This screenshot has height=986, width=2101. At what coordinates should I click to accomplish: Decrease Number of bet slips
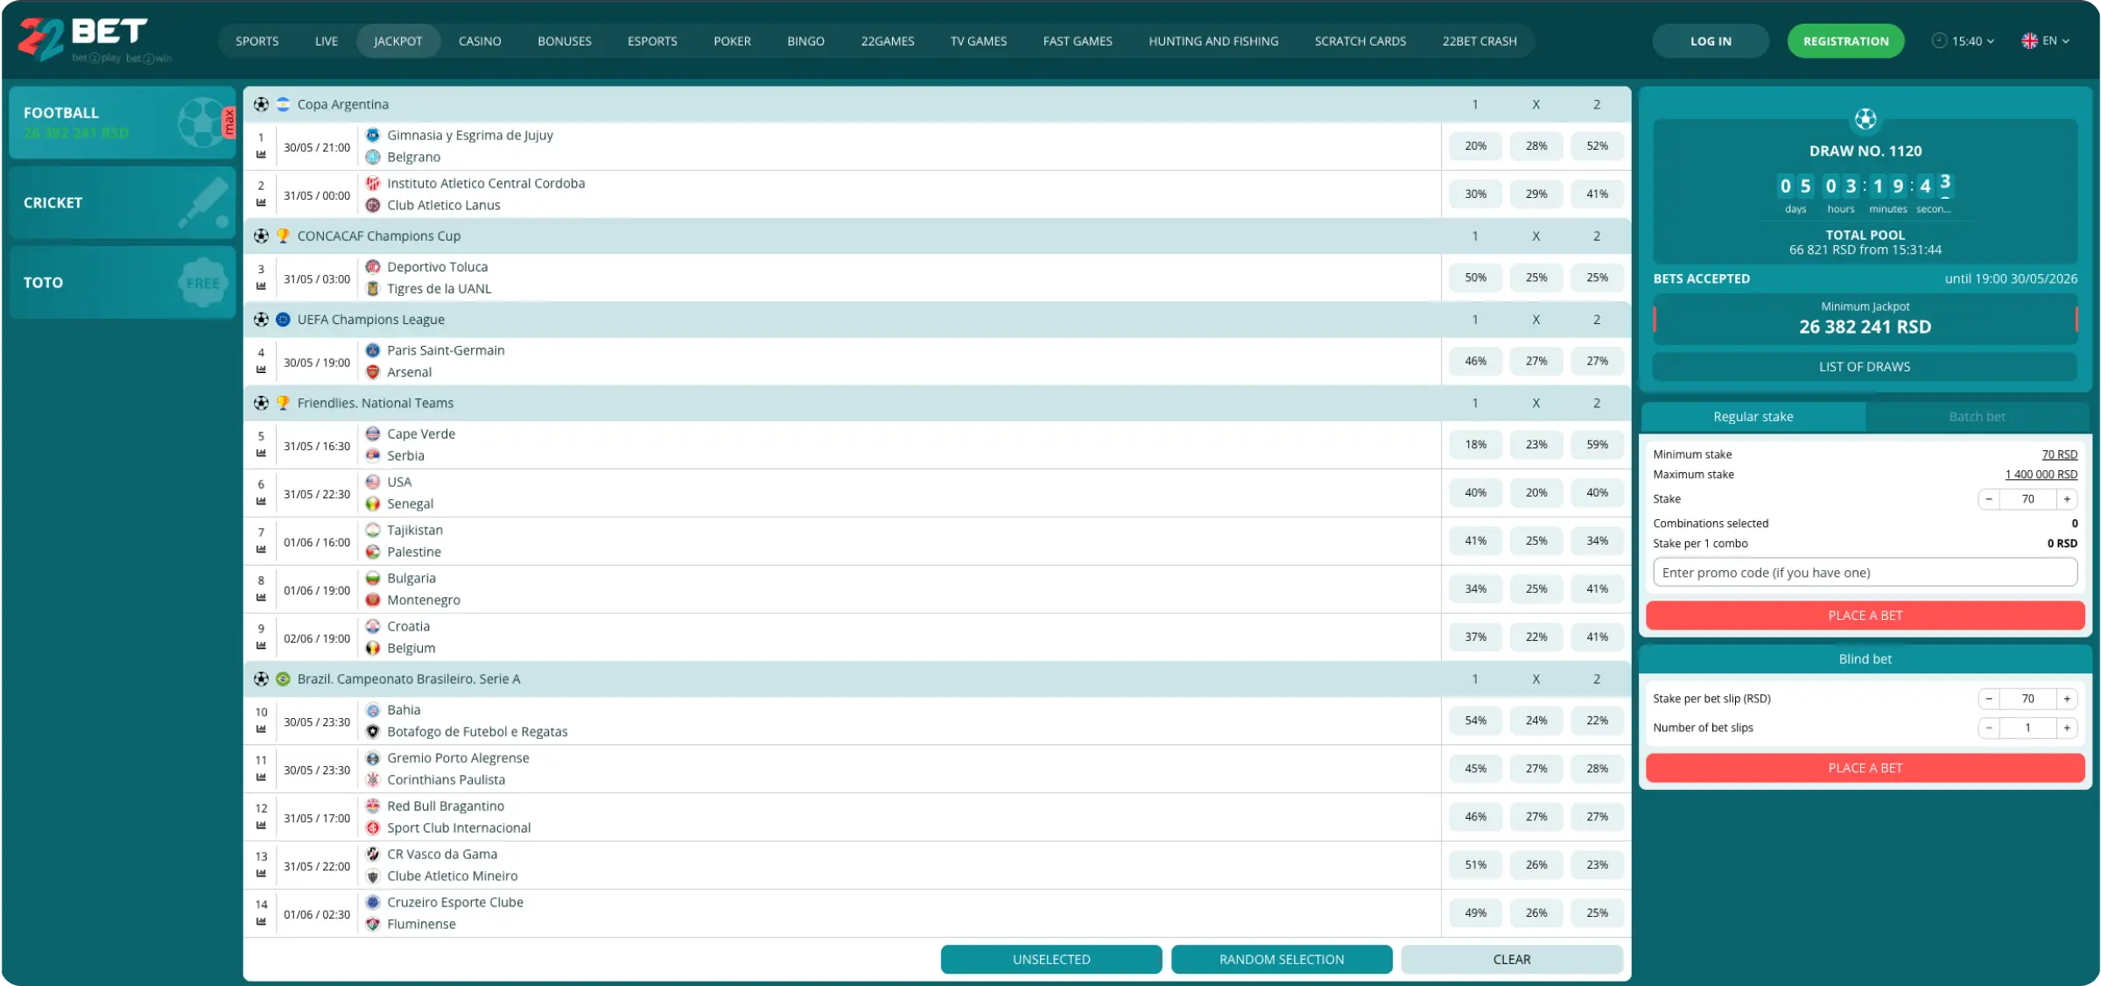tap(1989, 728)
